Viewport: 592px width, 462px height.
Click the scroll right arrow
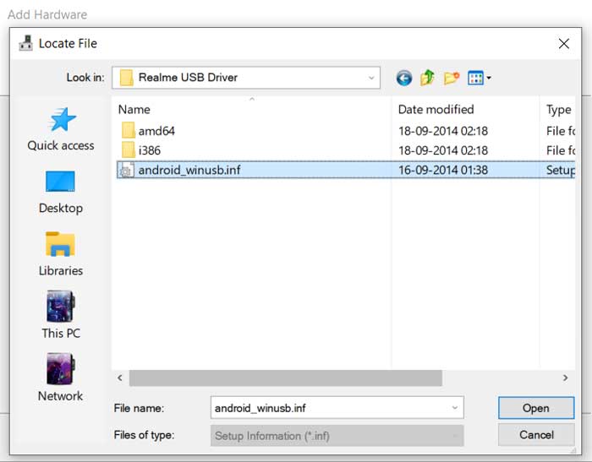565,378
